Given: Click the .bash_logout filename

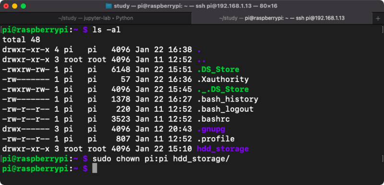Looking at the screenshot, I should click(225, 109).
